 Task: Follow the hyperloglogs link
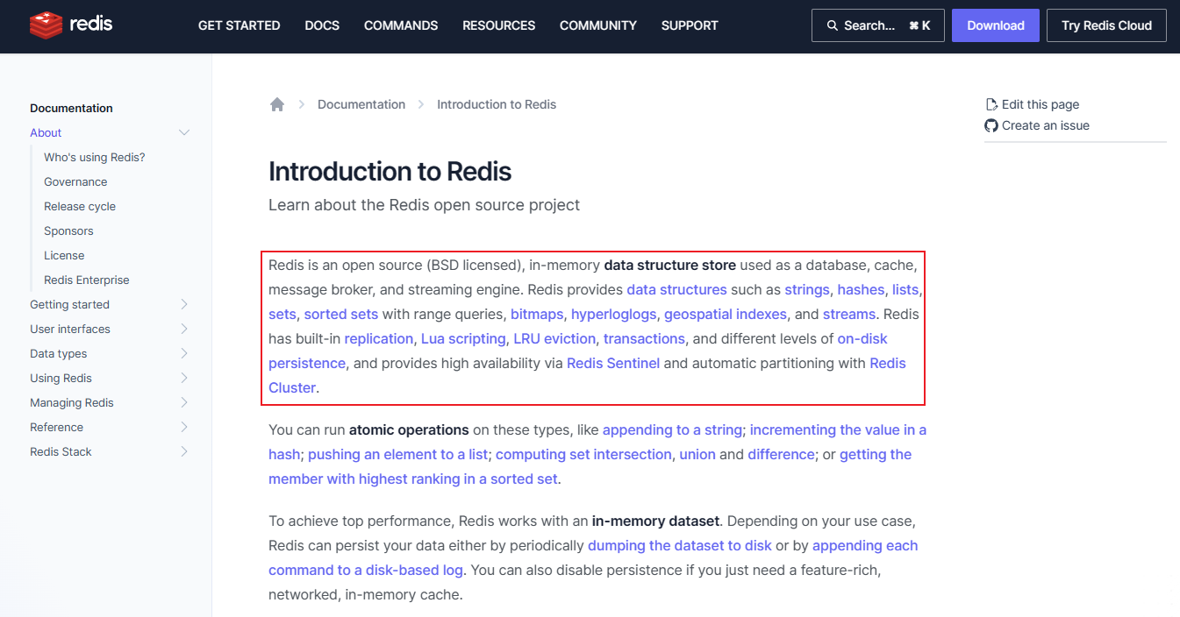tap(613, 314)
